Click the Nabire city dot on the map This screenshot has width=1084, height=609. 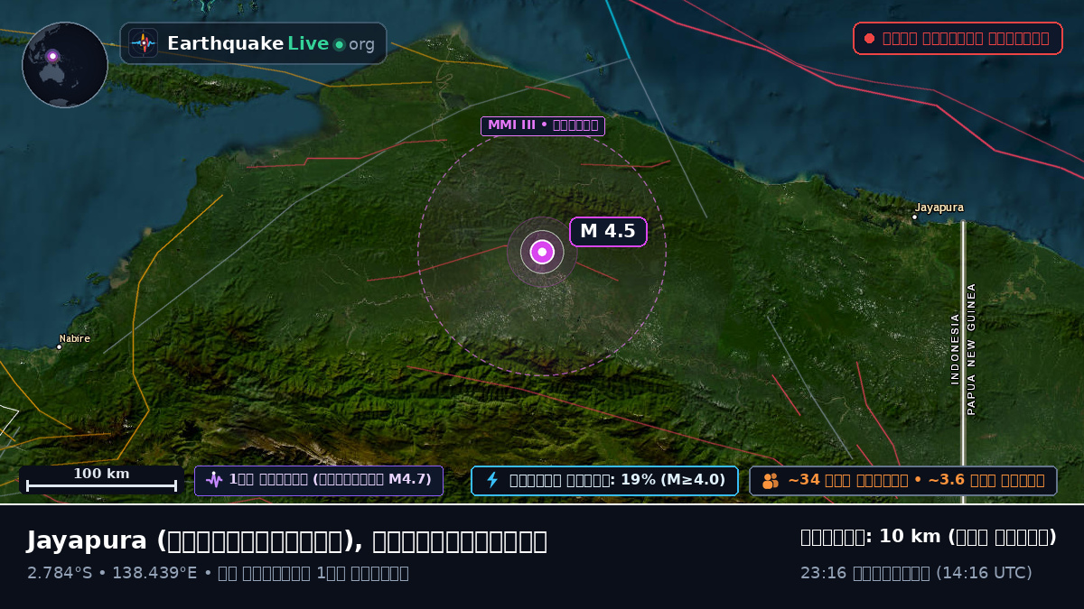(x=60, y=346)
